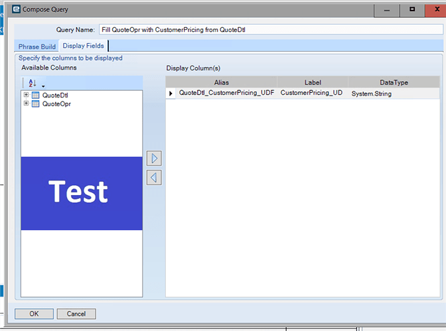446x331 pixels.
Task: Click the A-Z sort icon in Available Columns
Action: click(x=32, y=83)
